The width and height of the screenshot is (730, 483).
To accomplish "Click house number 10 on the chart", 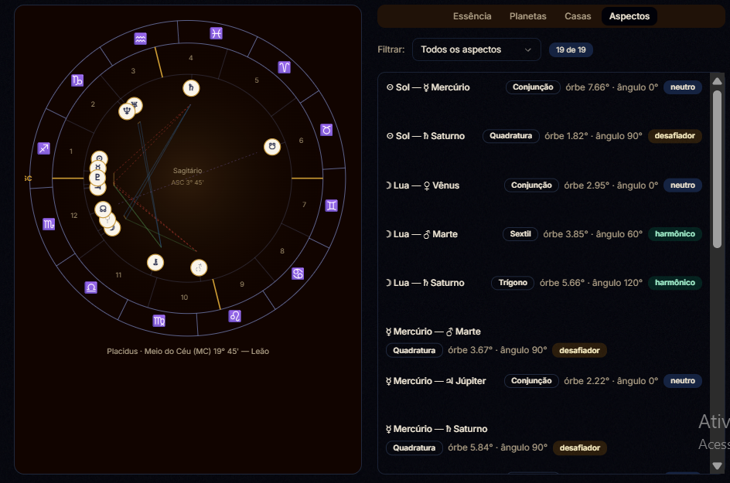I will click(184, 298).
